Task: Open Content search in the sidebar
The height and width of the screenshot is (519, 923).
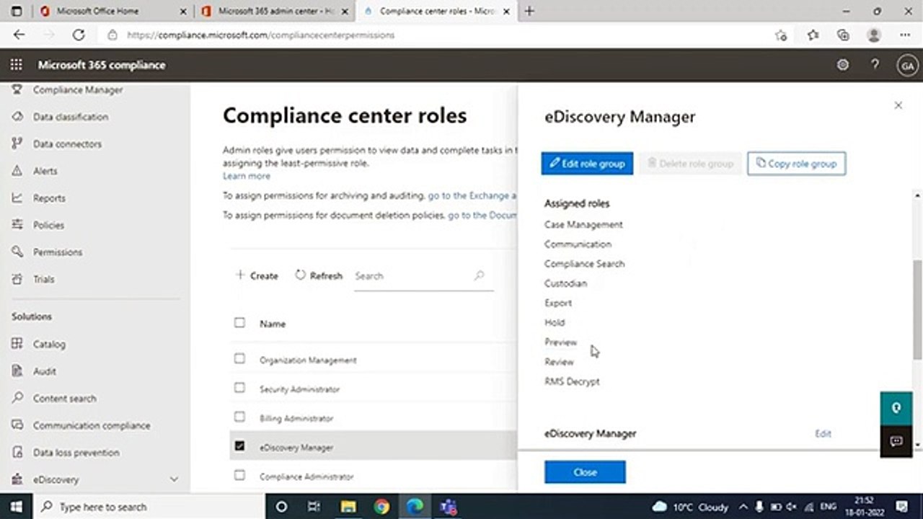Action: point(64,399)
